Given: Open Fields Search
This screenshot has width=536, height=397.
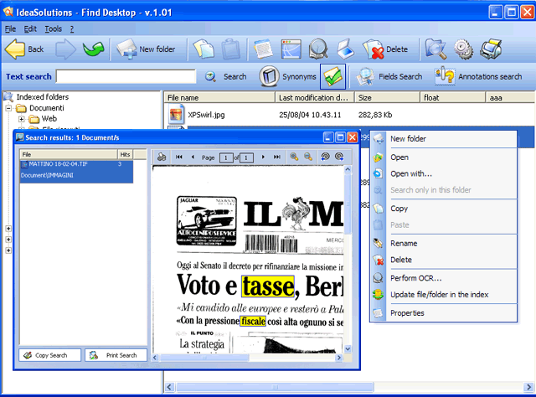Looking at the screenshot, I should 389,76.
